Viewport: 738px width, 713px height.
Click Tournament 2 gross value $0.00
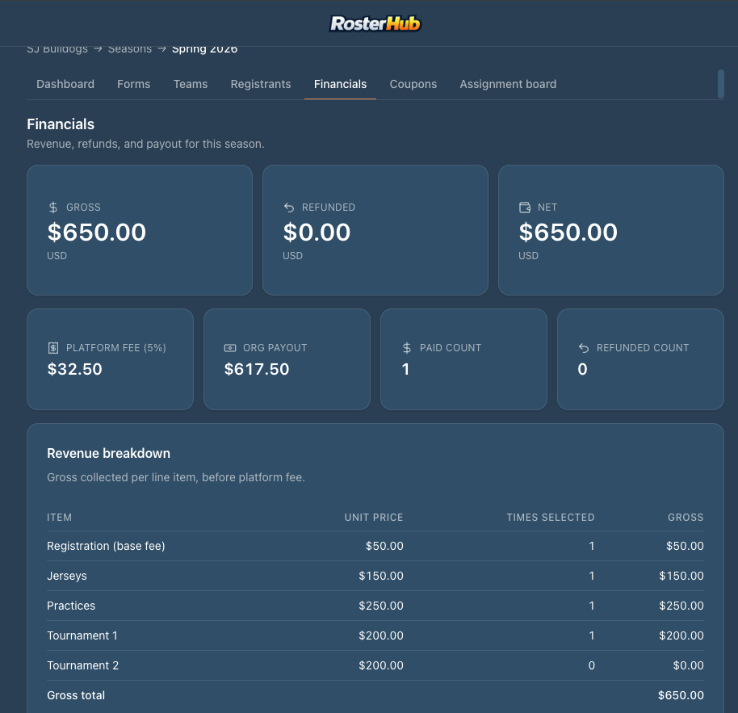click(x=688, y=665)
